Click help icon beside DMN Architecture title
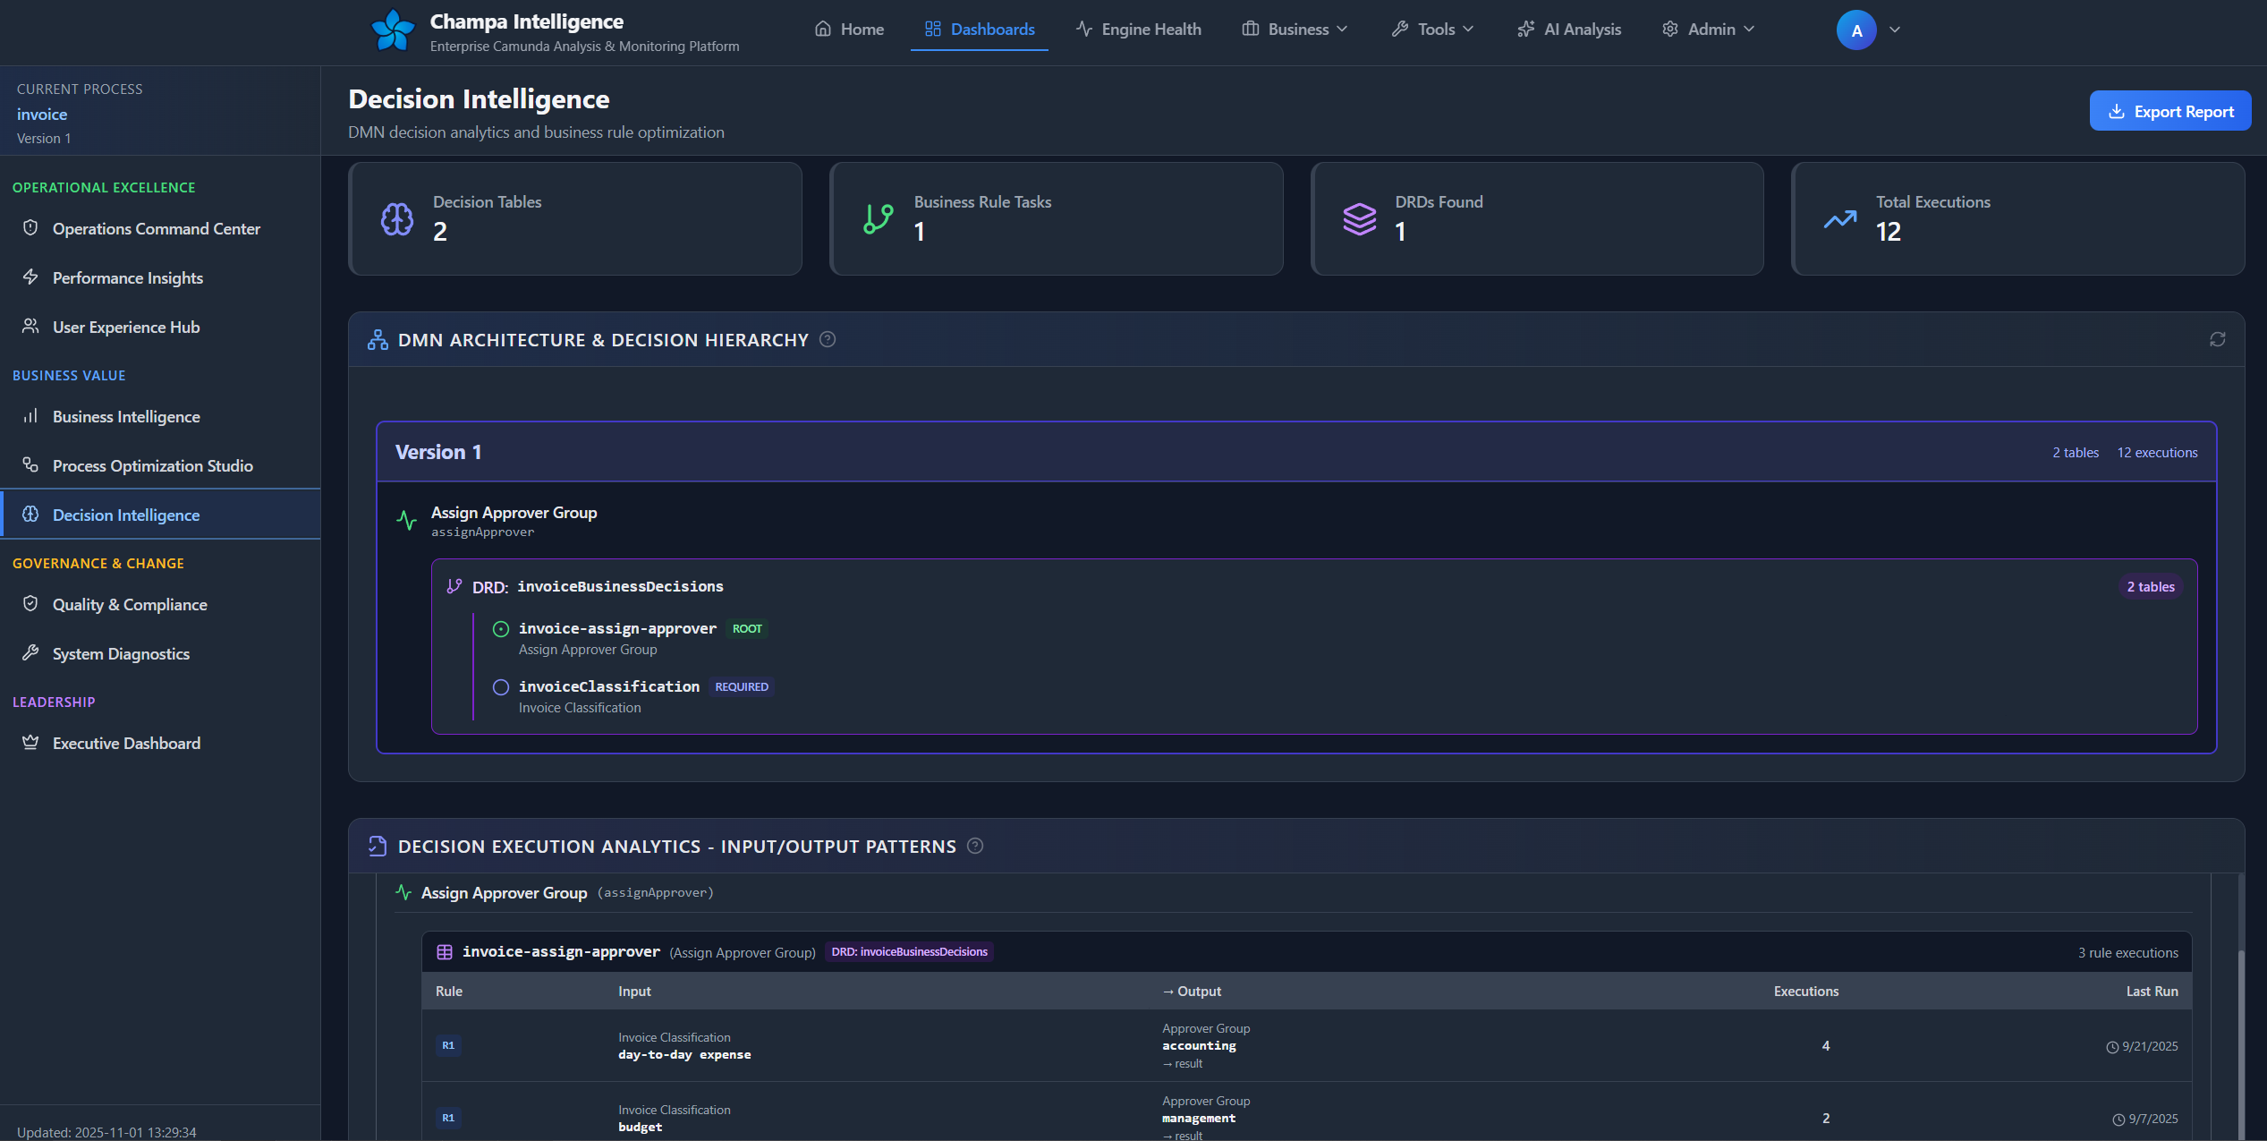 828,339
